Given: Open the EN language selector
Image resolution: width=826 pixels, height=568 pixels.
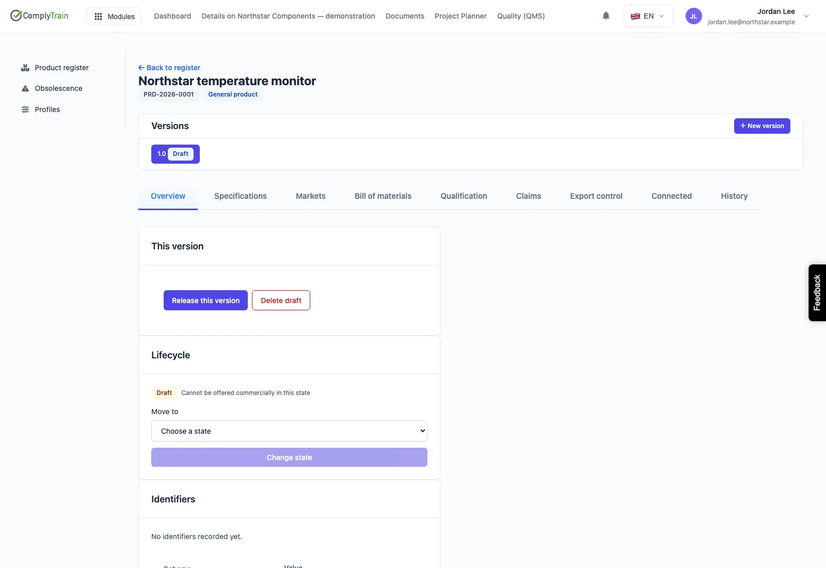Looking at the screenshot, I should [648, 16].
